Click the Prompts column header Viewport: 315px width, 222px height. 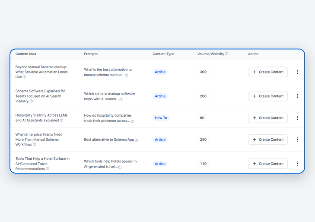click(91, 54)
